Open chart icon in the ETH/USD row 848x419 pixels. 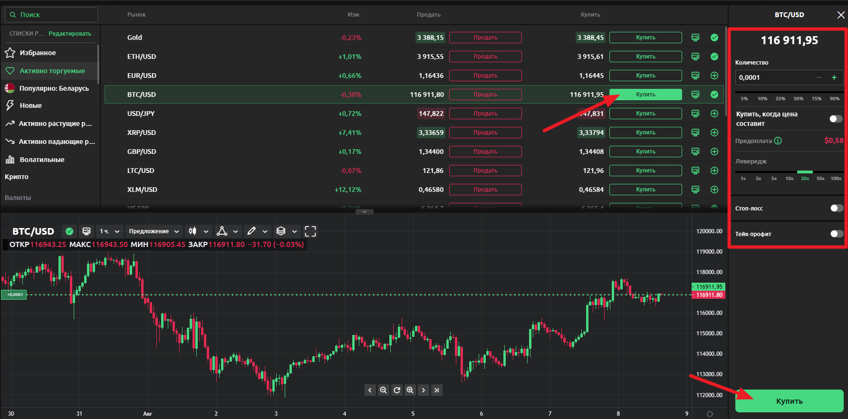(695, 57)
